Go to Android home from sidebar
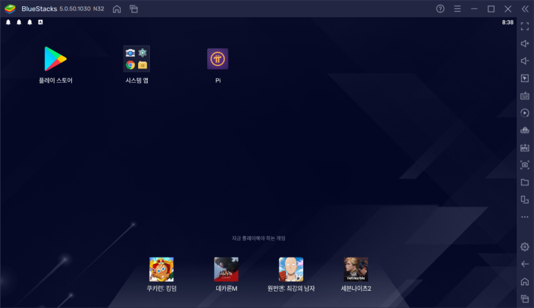The image size is (534, 308). click(x=525, y=282)
